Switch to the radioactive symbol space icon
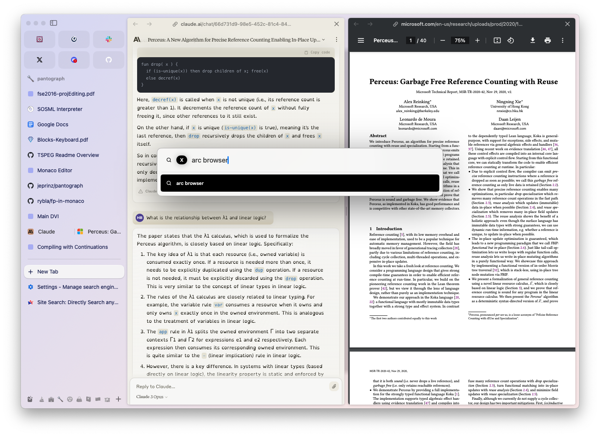Viewport: 600px width, 436px height. pos(70,399)
